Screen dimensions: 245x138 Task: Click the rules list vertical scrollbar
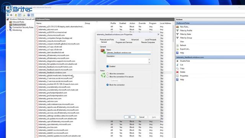point(173,34)
